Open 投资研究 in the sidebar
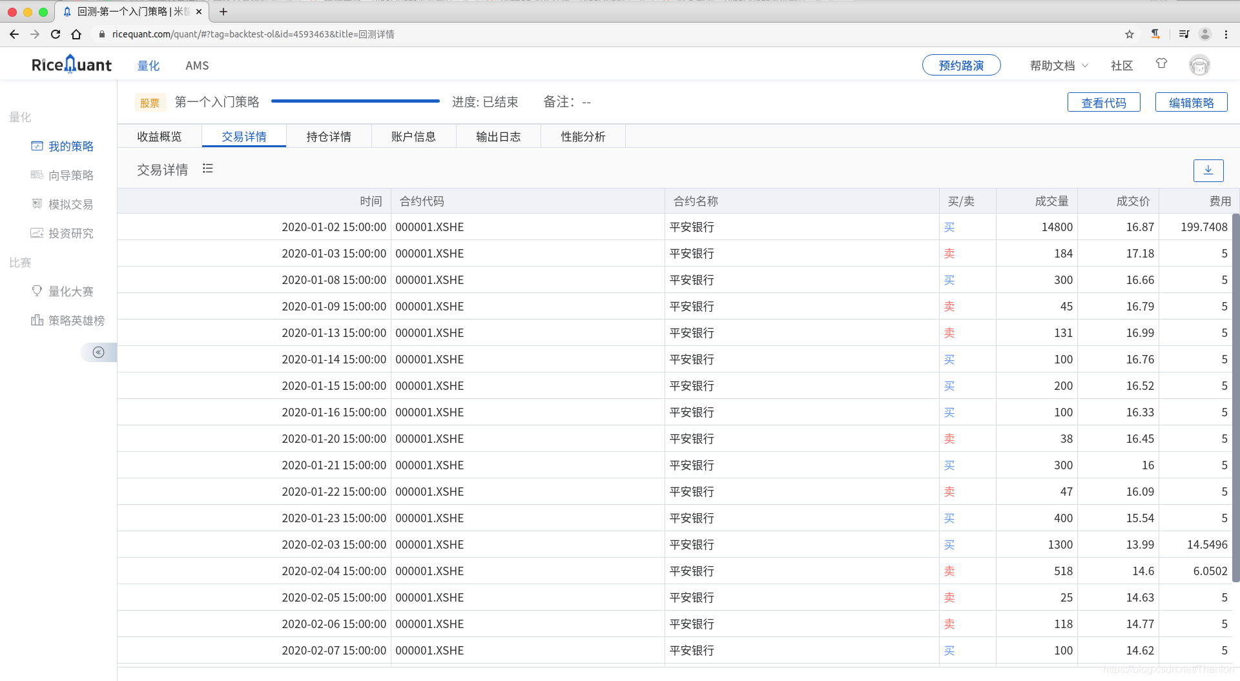Image resolution: width=1240 pixels, height=681 pixels. click(x=62, y=234)
